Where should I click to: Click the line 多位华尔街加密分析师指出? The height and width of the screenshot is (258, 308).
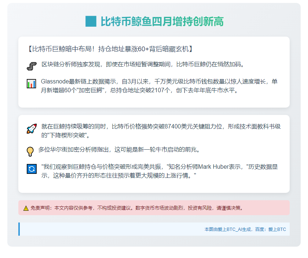[119, 150]
